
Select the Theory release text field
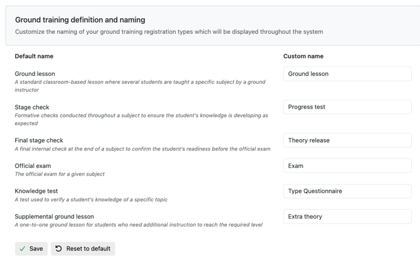point(347,140)
